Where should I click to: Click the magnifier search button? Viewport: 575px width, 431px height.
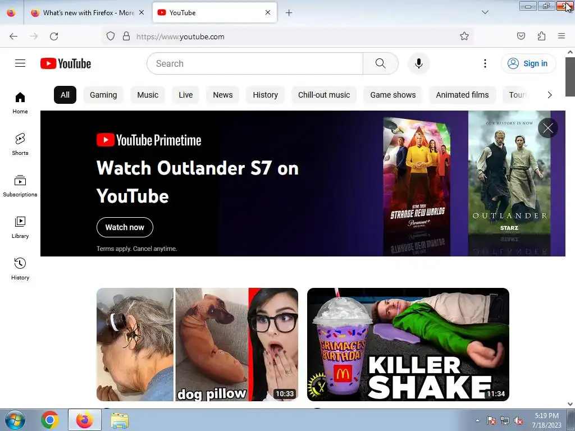[380, 63]
